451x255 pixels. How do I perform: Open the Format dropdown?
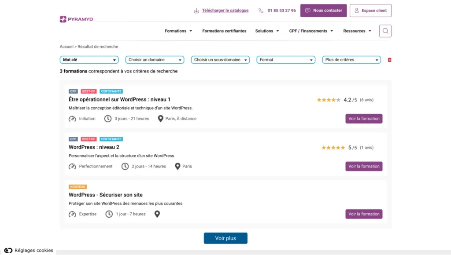tap(286, 60)
